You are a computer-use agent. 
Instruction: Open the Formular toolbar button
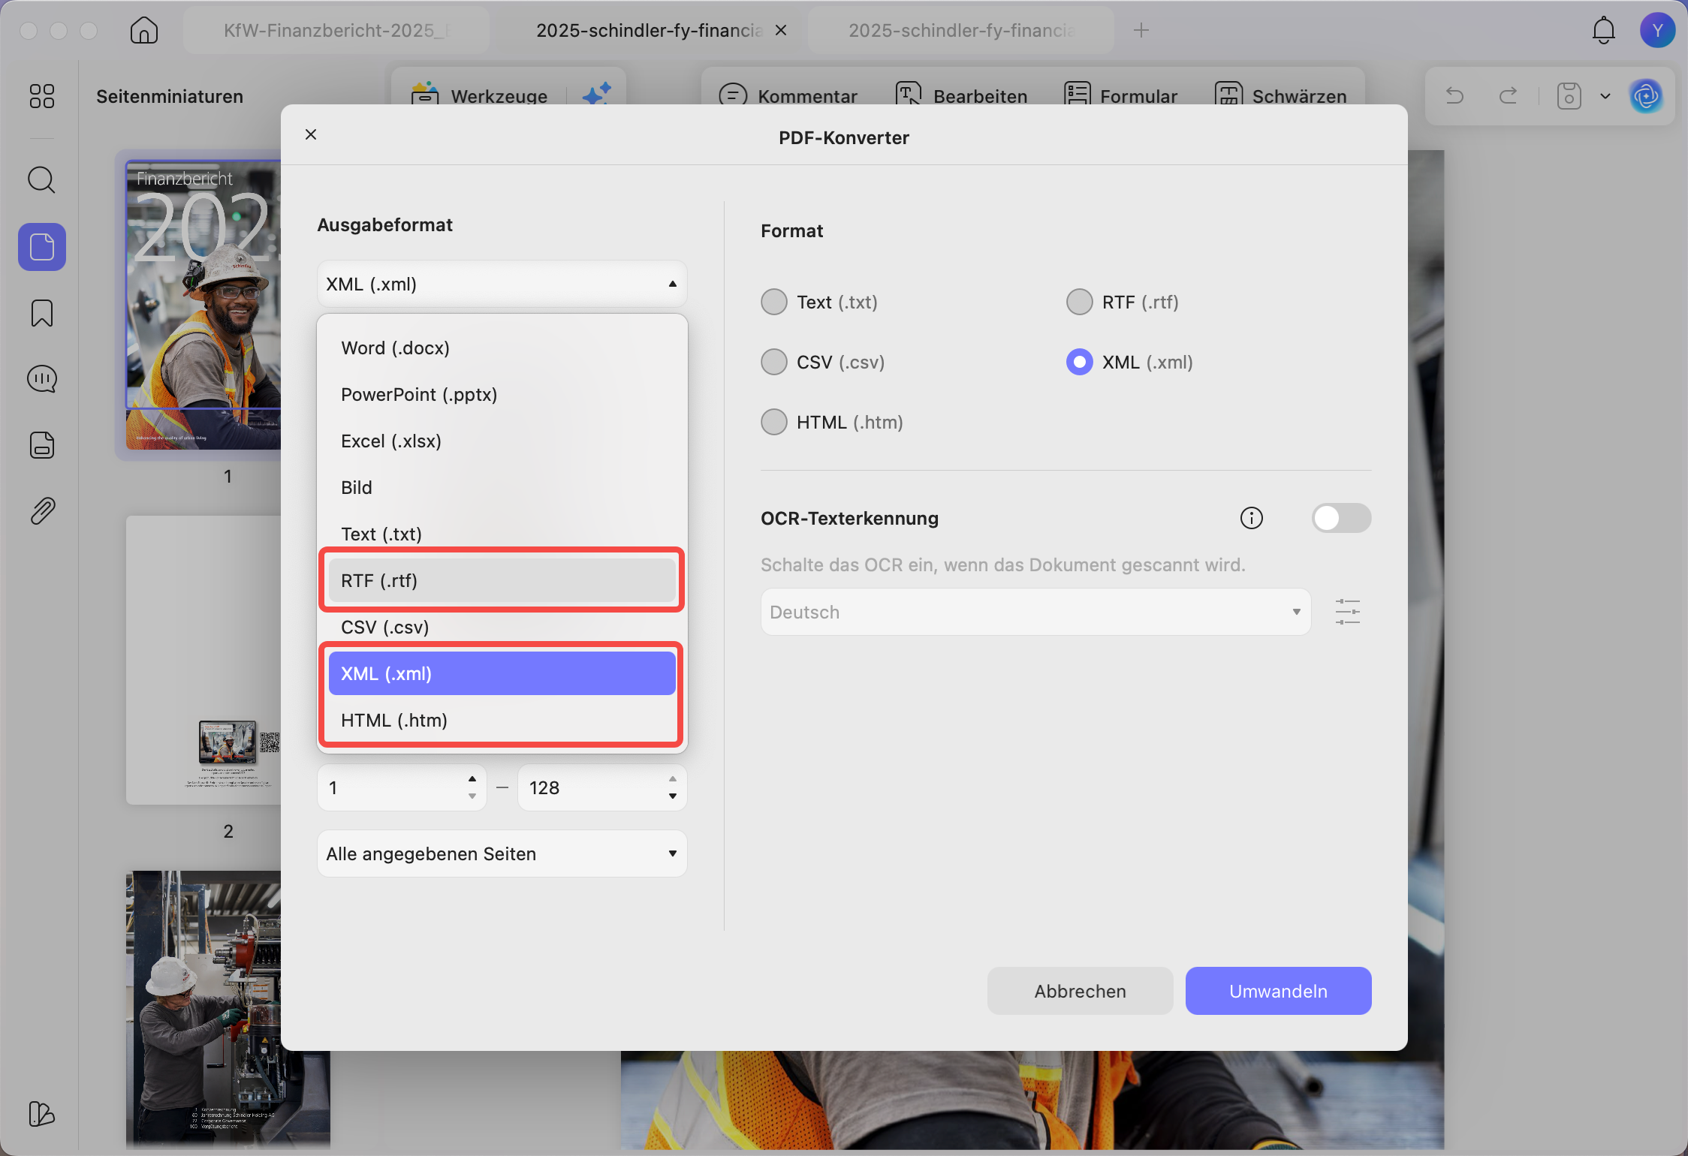point(1120,95)
